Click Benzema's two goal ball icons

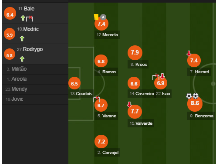(x=192, y=96)
